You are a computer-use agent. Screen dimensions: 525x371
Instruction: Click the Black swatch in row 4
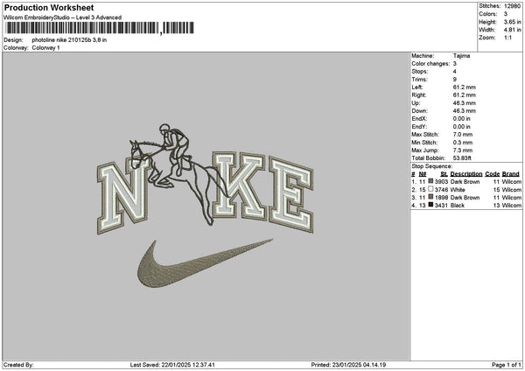click(430, 205)
